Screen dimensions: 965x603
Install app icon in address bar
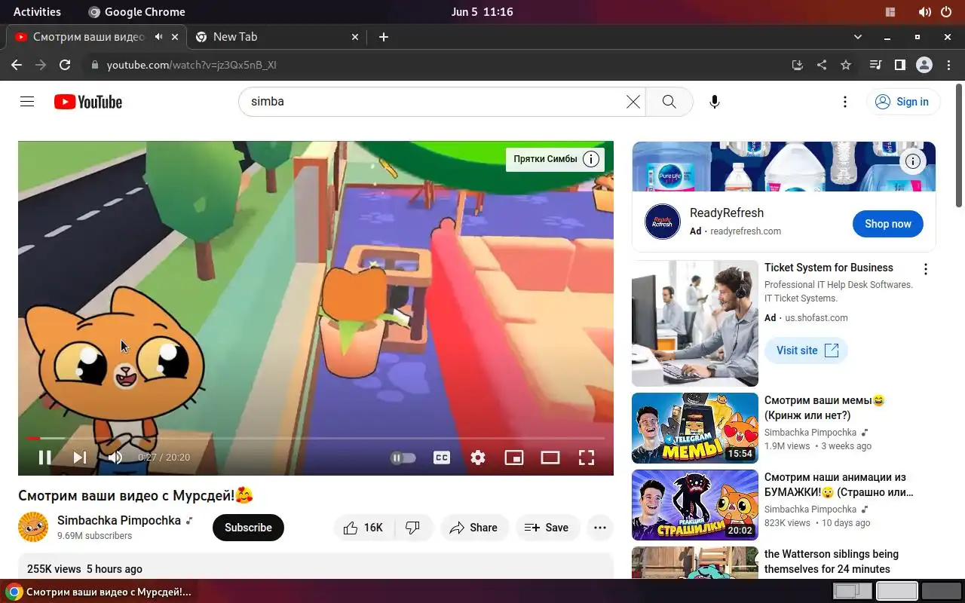coord(798,66)
